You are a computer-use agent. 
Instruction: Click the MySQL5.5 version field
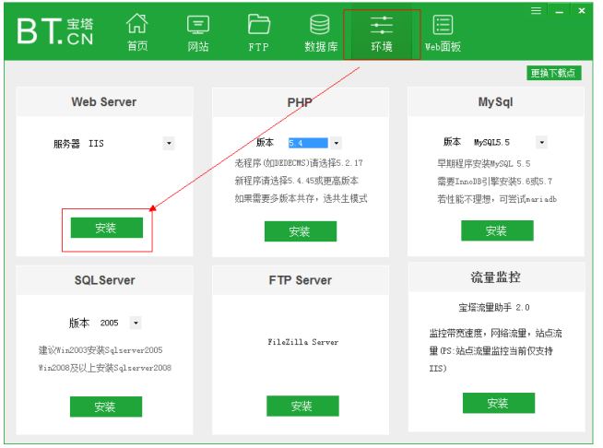pos(503,142)
